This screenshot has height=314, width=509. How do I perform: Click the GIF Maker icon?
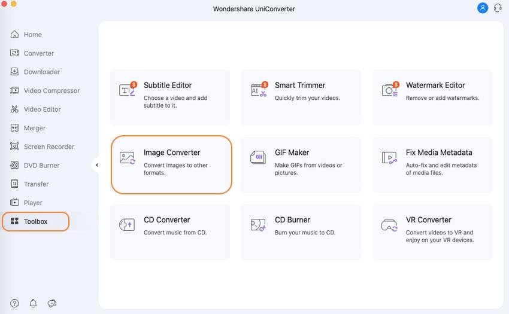pyautogui.click(x=258, y=157)
